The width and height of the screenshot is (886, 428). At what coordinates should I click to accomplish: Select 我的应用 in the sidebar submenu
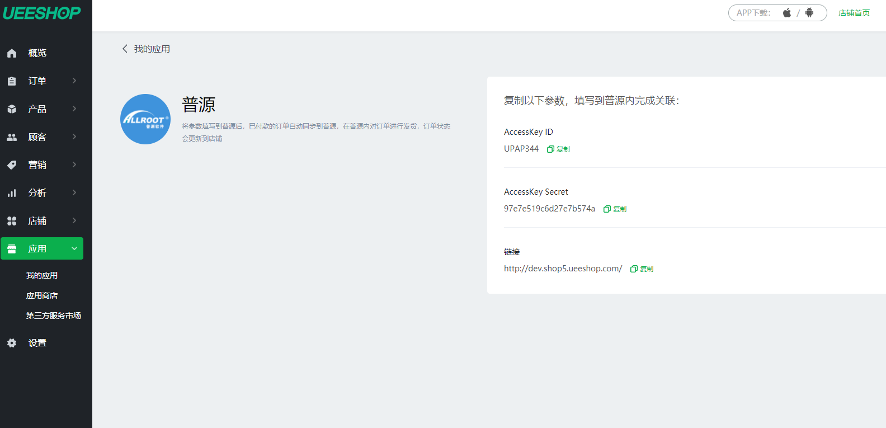tap(42, 275)
